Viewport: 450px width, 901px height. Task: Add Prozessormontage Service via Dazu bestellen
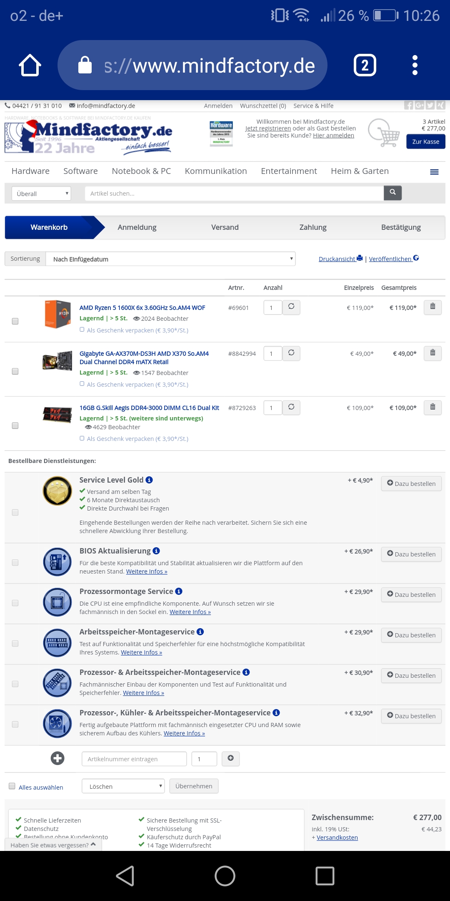pyautogui.click(x=411, y=594)
